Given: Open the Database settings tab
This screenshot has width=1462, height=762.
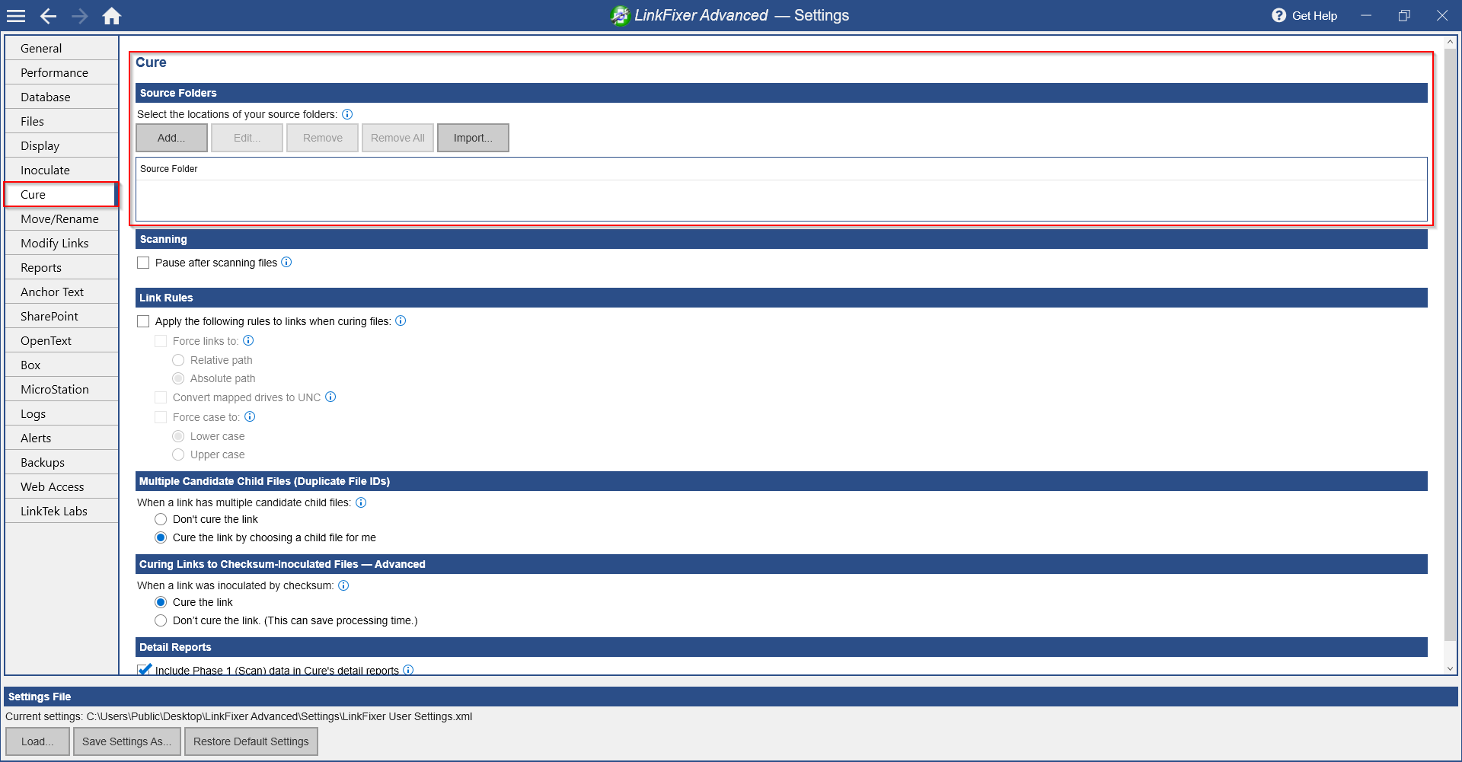Looking at the screenshot, I should point(62,97).
